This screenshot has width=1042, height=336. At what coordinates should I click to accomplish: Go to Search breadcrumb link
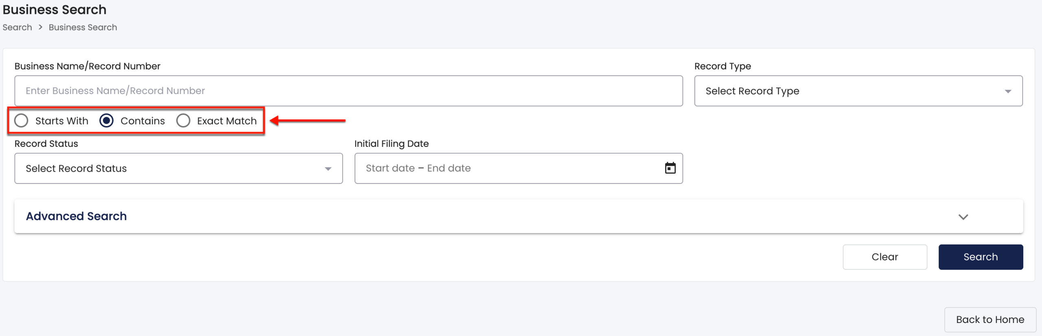pyautogui.click(x=17, y=27)
